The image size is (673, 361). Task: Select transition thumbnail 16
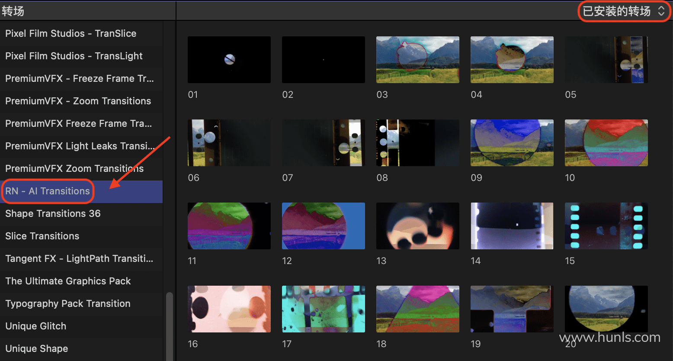pyautogui.click(x=229, y=309)
